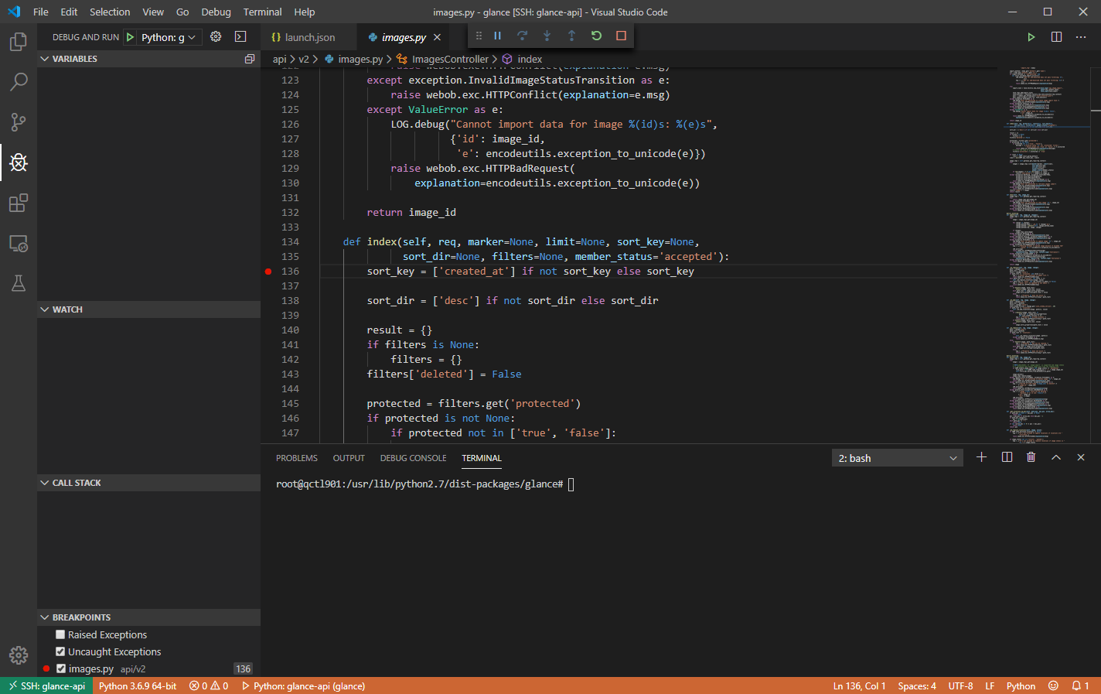
Task: Open launch.json via debug gear icon
Action: (x=216, y=36)
